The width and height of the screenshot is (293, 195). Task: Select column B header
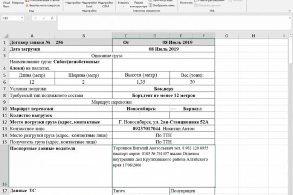click(83, 36)
